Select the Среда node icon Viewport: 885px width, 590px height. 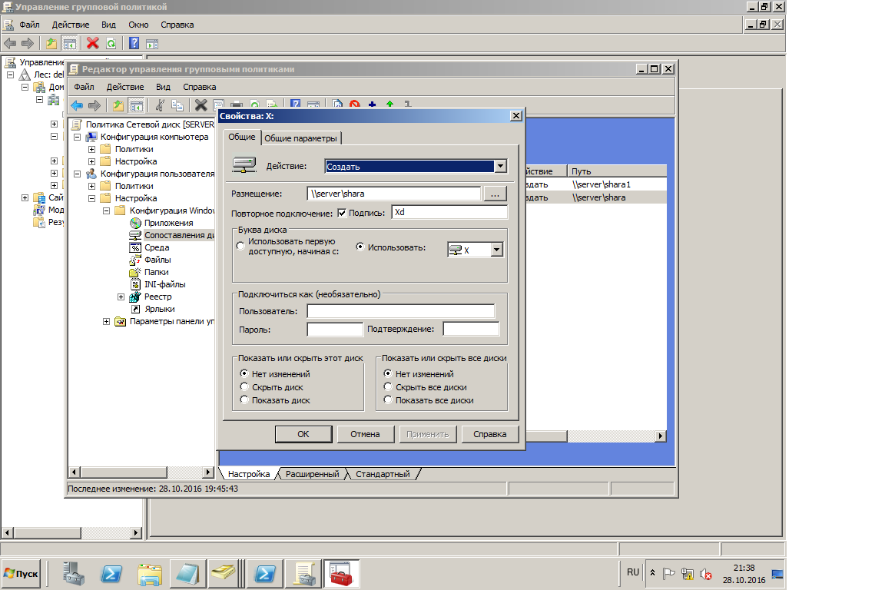pyautogui.click(x=135, y=247)
